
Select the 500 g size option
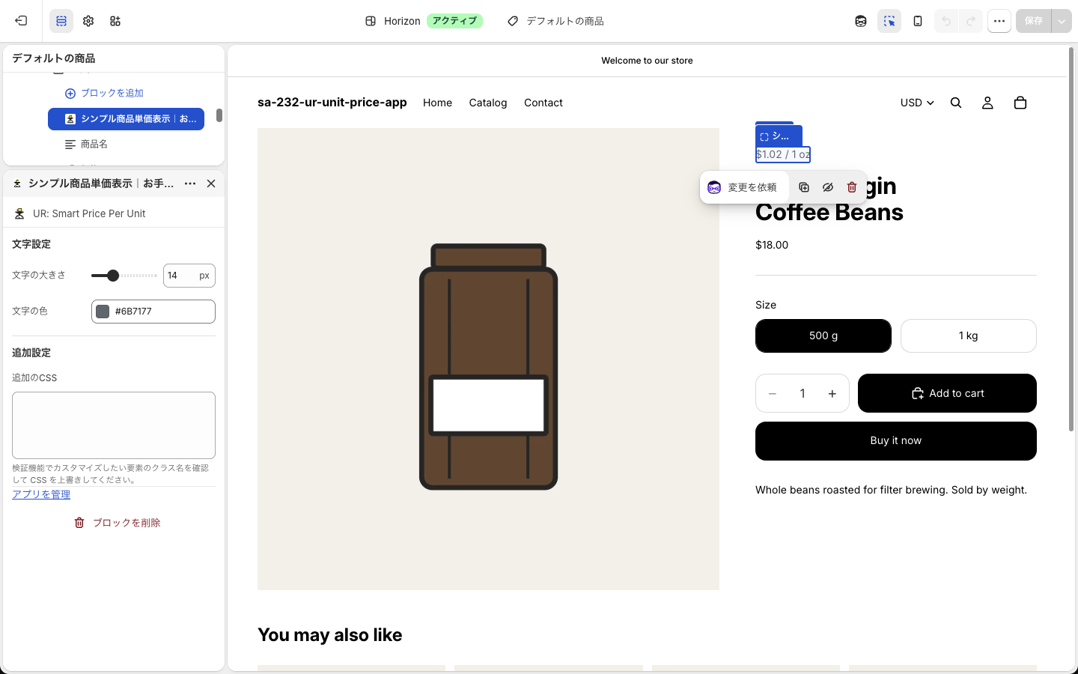tap(823, 336)
